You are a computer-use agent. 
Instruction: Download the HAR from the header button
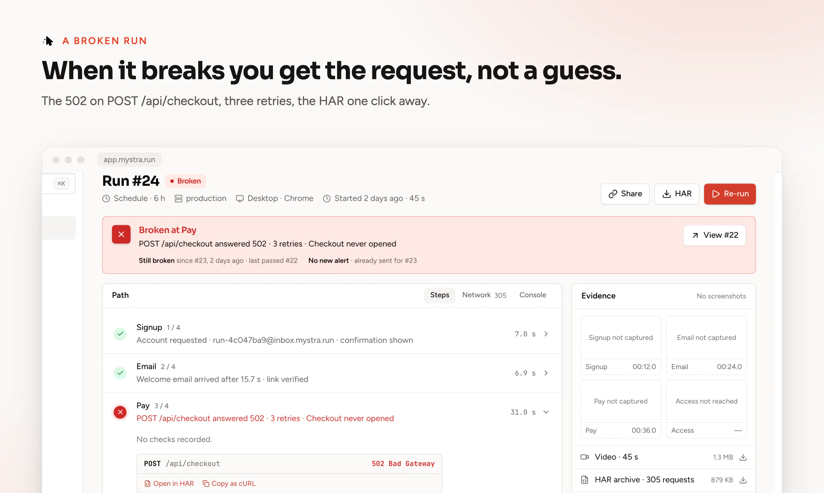677,194
